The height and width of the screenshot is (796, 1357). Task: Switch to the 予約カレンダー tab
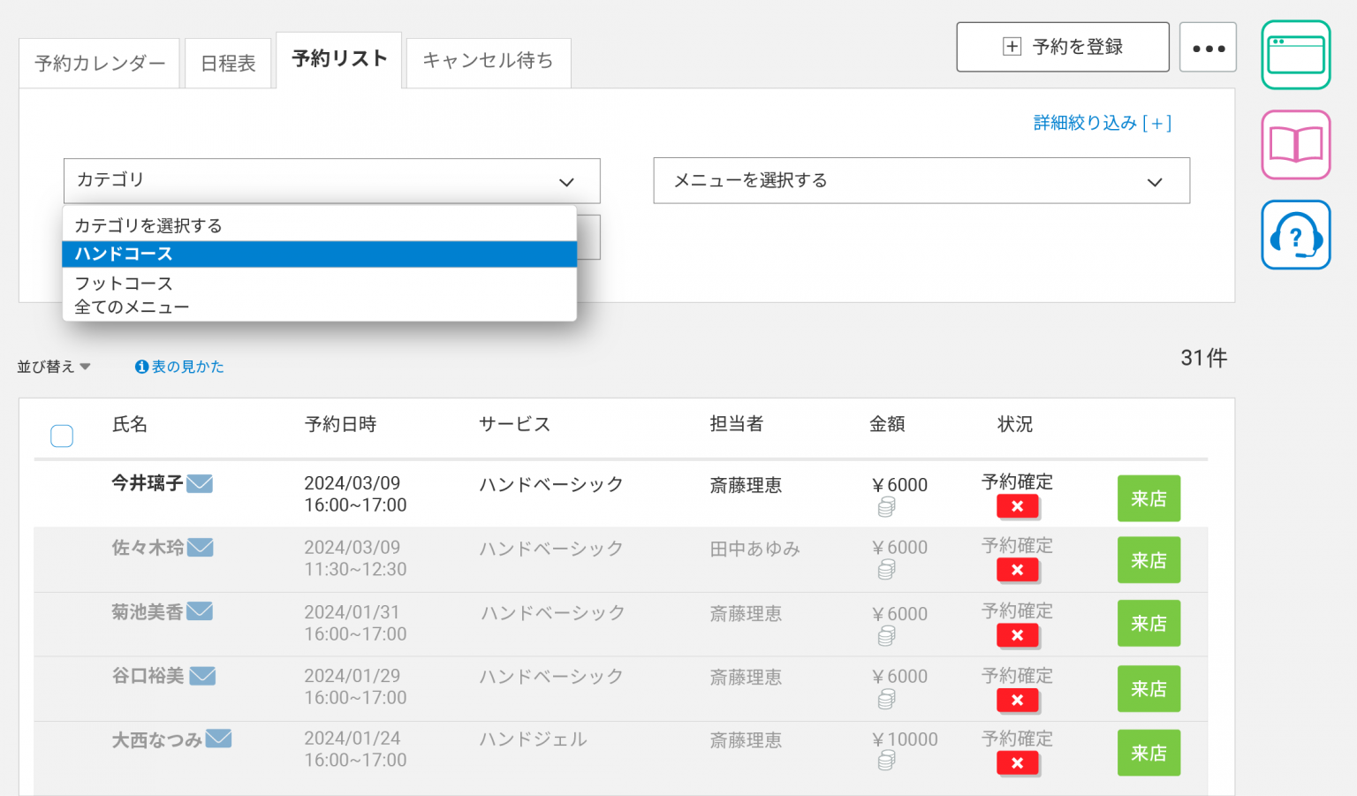pos(100,64)
